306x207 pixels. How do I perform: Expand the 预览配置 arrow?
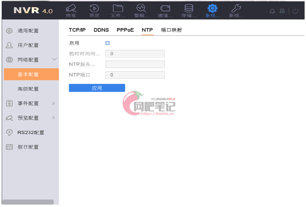coord(54,118)
